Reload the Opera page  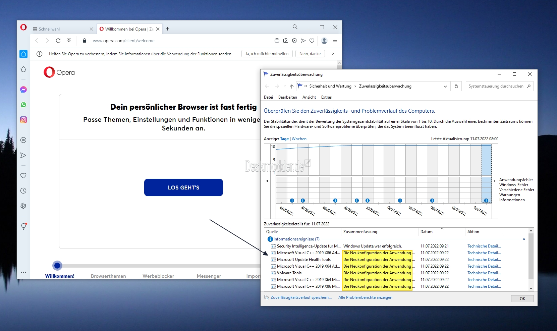58,41
